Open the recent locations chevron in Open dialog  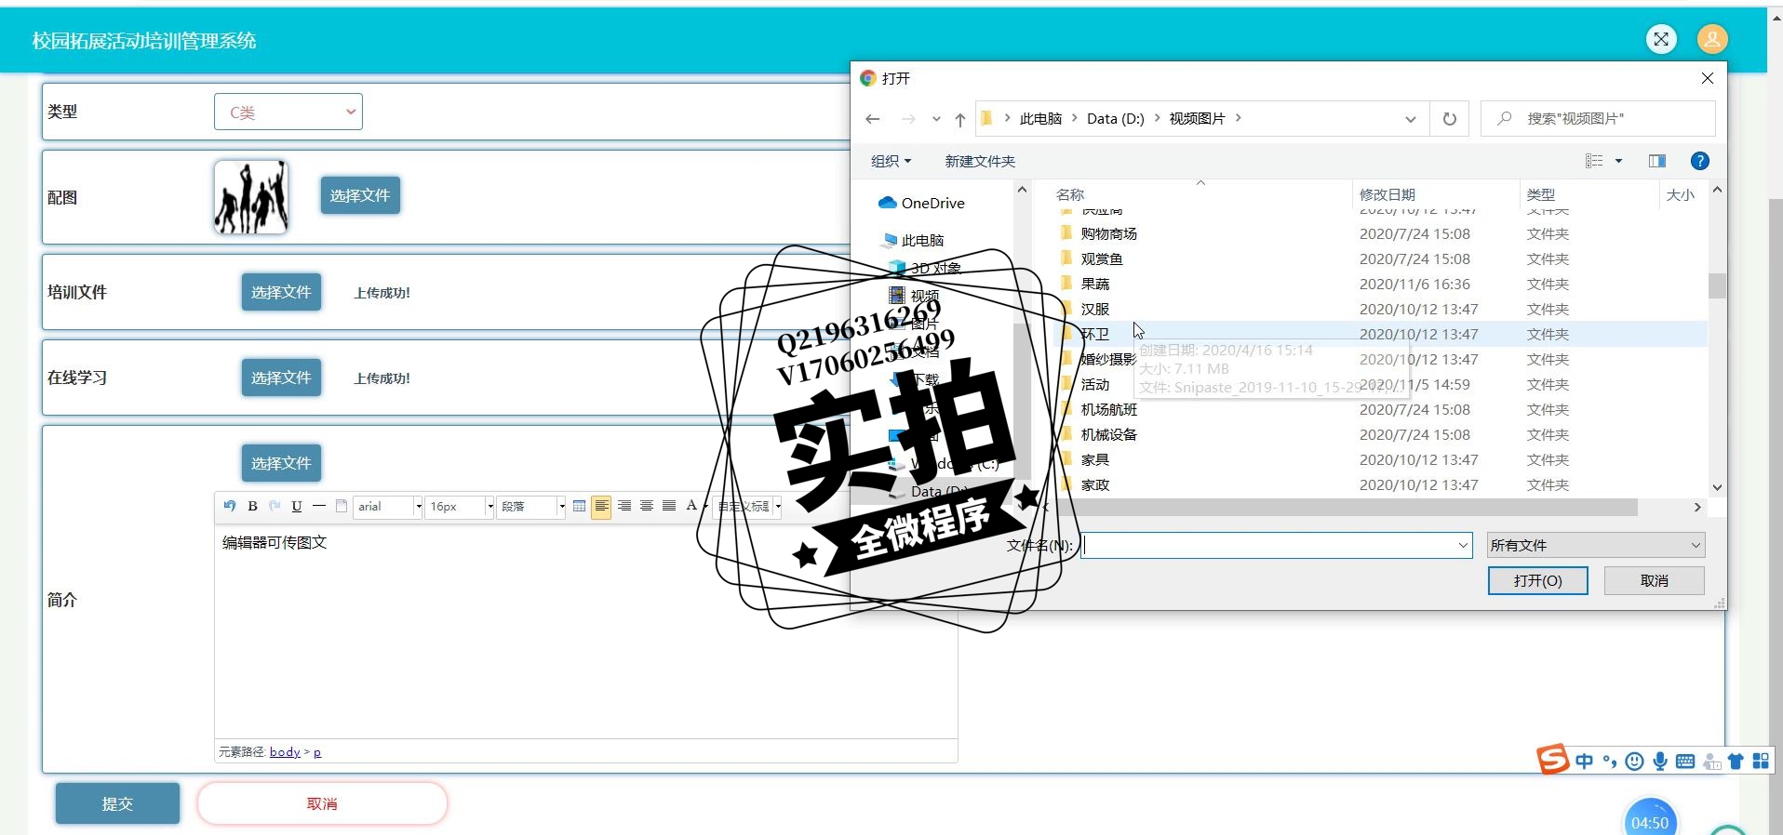click(936, 119)
